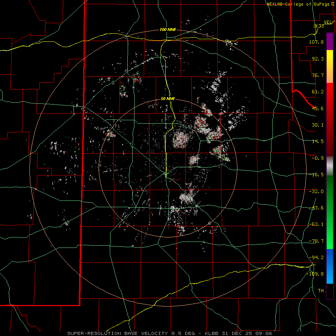Pick the purple segment of the velocity color bar
This screenshot has height=336, width=336.
(330, 41)
